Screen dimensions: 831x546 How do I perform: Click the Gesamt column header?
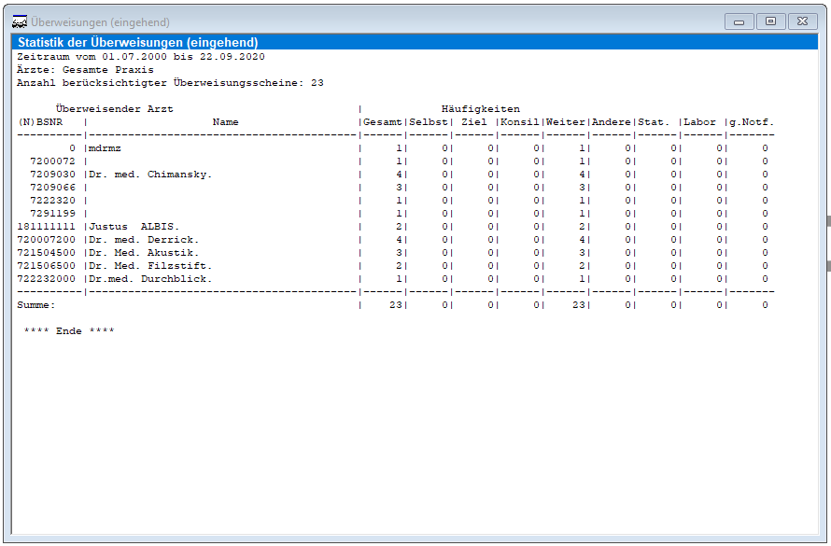pyautogui.click(x=383, y=122)
